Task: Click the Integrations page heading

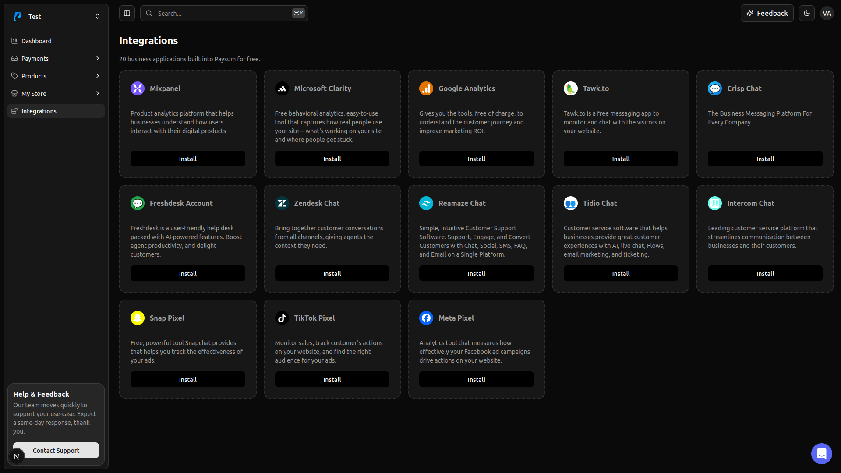Action: click(x=148, y=40)
